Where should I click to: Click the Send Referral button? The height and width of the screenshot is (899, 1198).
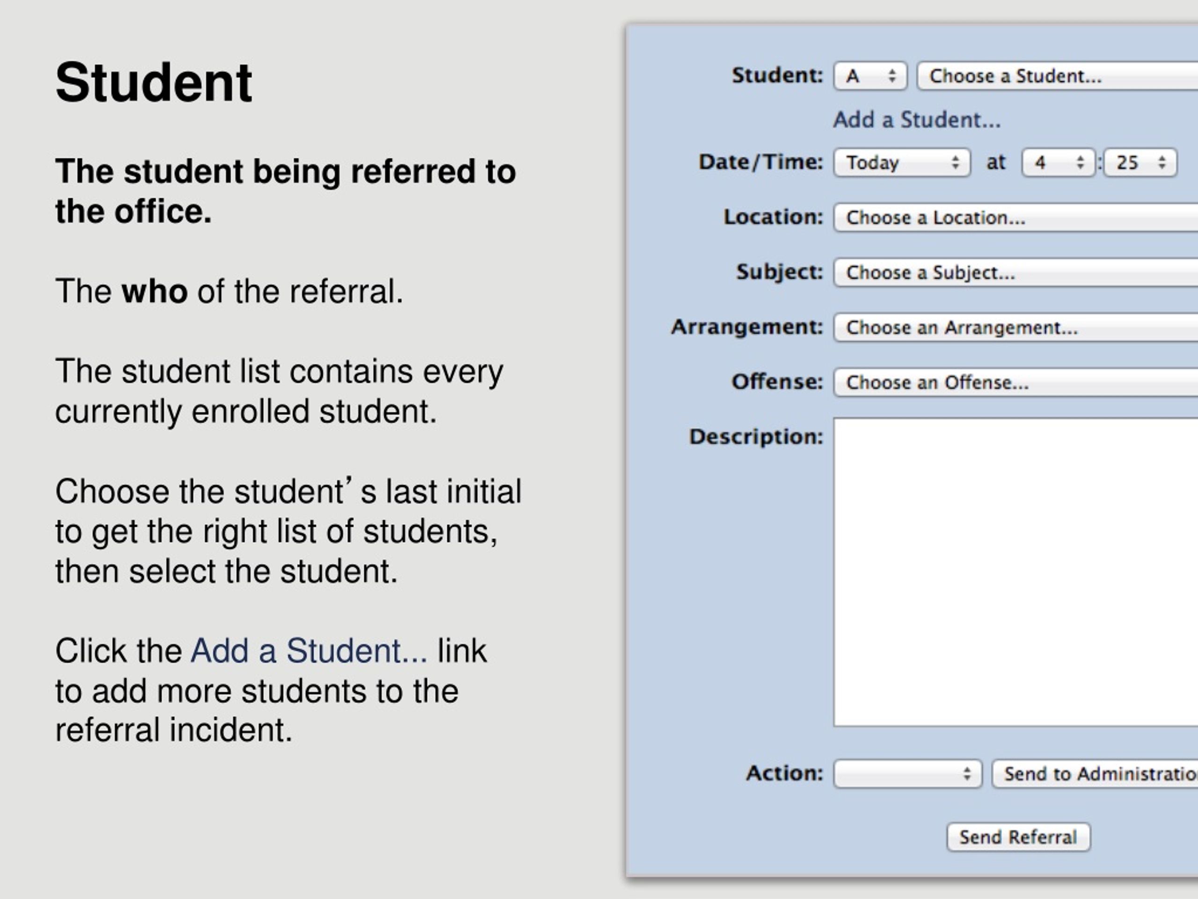click(x=1018, y=837)
